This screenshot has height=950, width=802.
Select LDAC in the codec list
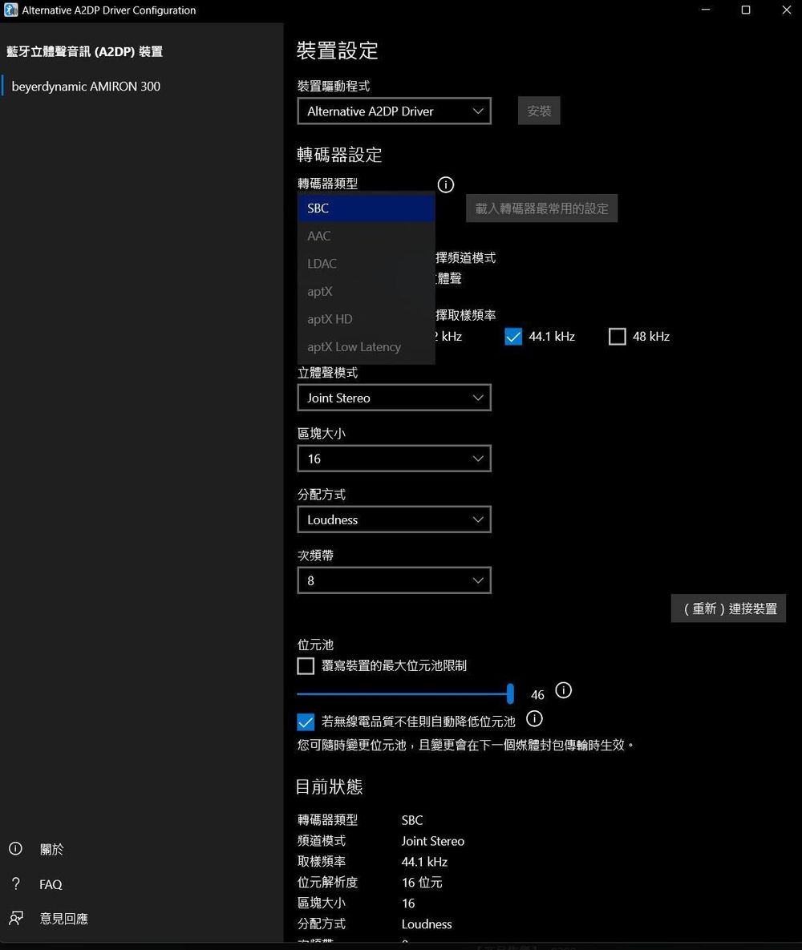(367, 265)
